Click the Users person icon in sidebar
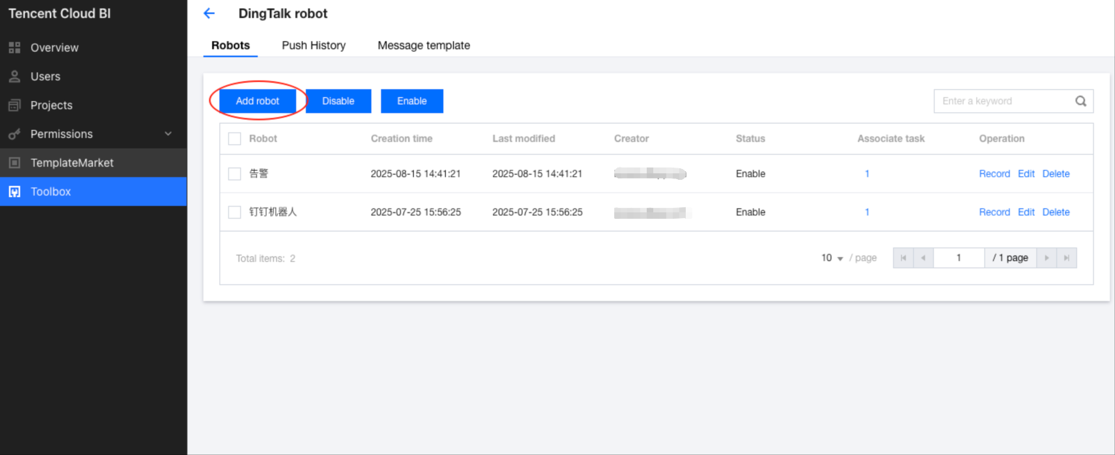 [15, 77]
